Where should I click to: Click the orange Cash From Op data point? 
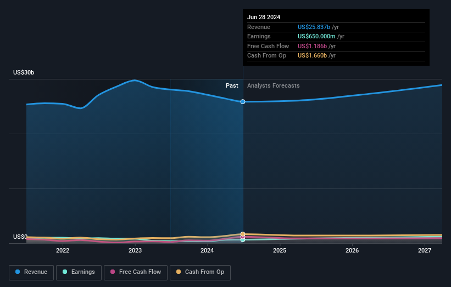[243, 234]
